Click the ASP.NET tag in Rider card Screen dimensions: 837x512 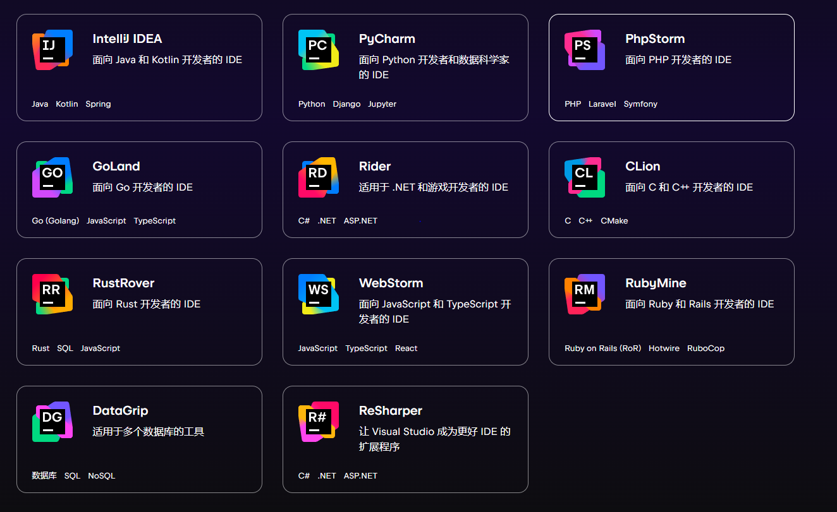(x=360, y=221)
